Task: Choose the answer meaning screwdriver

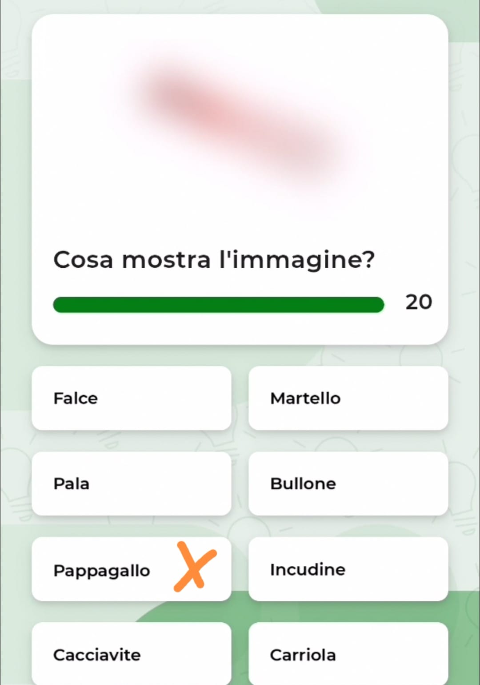Action: point(132,654)
